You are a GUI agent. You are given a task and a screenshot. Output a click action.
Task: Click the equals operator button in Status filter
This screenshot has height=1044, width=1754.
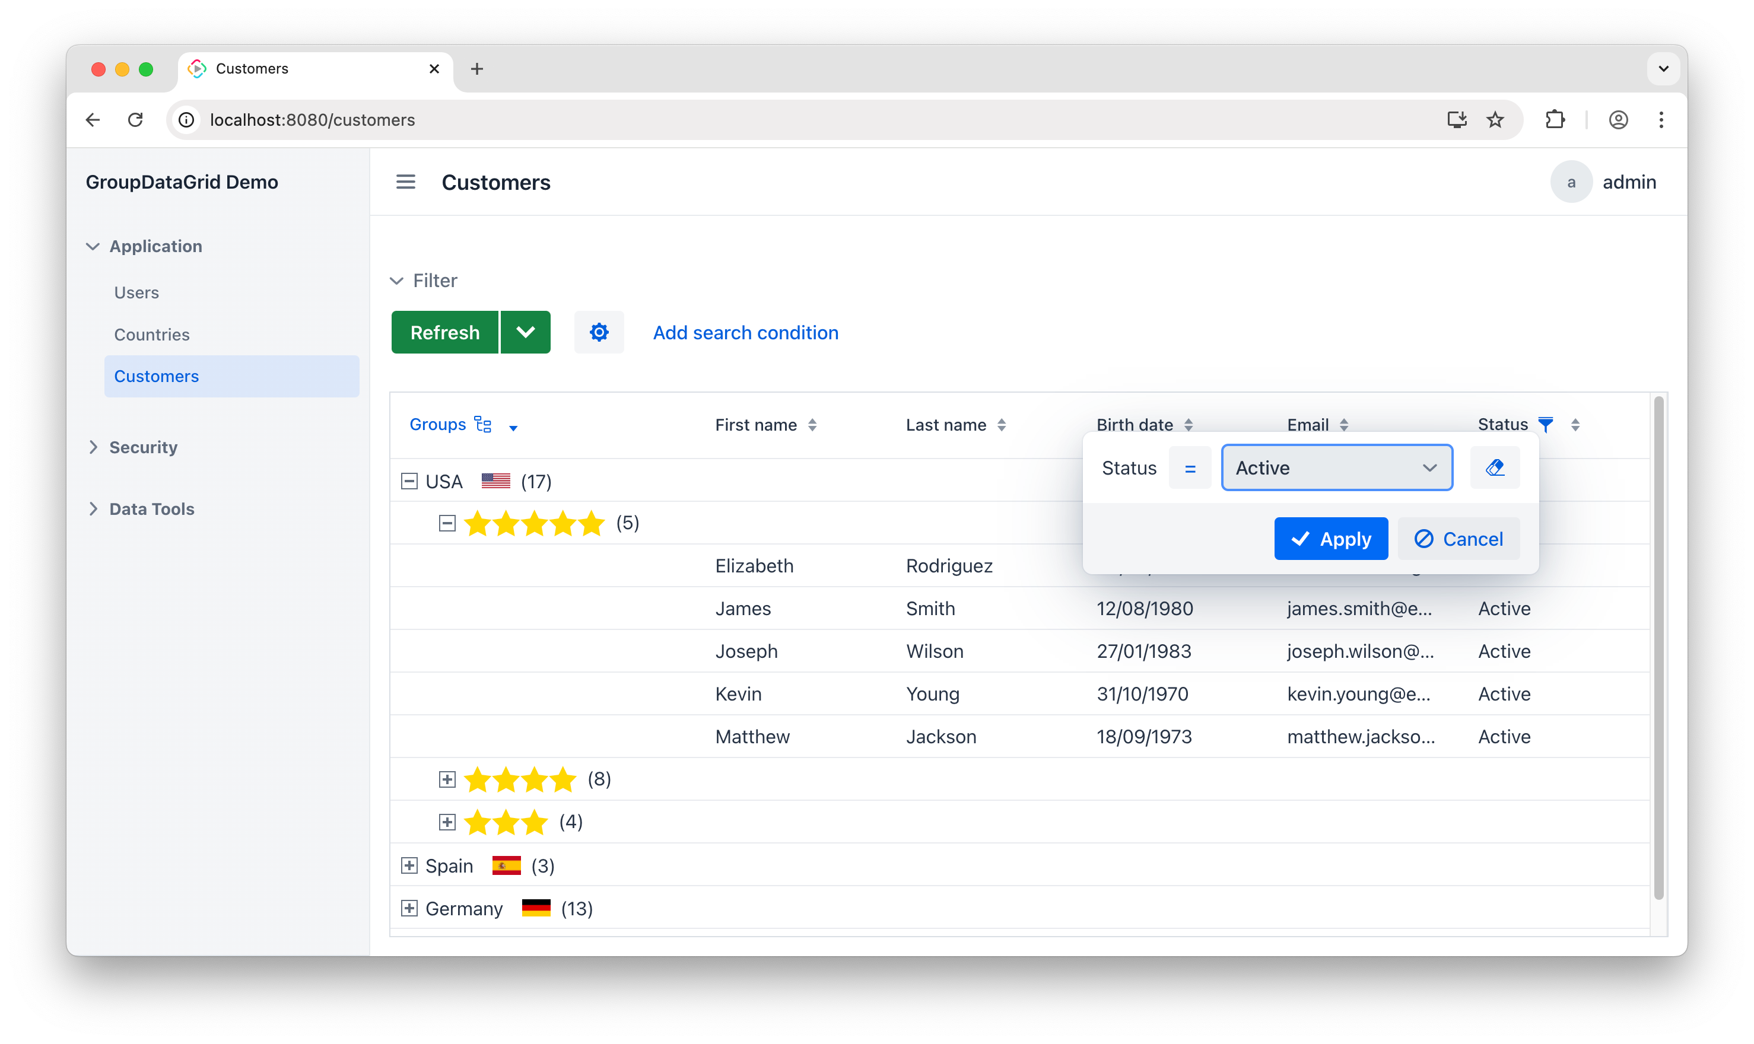pyautogui.click(x=1189, y=468)
